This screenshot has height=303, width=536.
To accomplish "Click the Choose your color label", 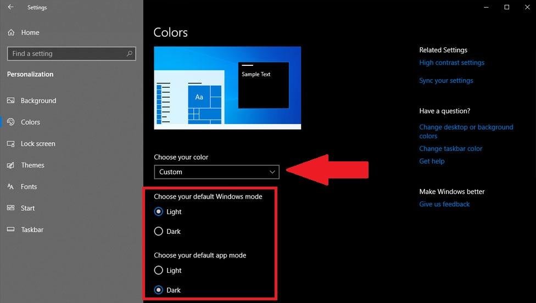I will (181, 158).
